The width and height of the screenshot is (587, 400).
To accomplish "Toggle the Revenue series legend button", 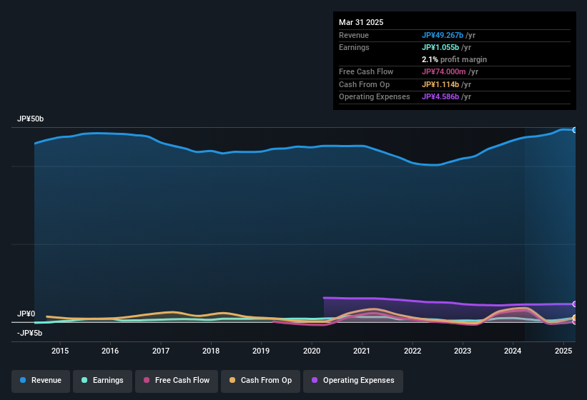I will (41, 381).
